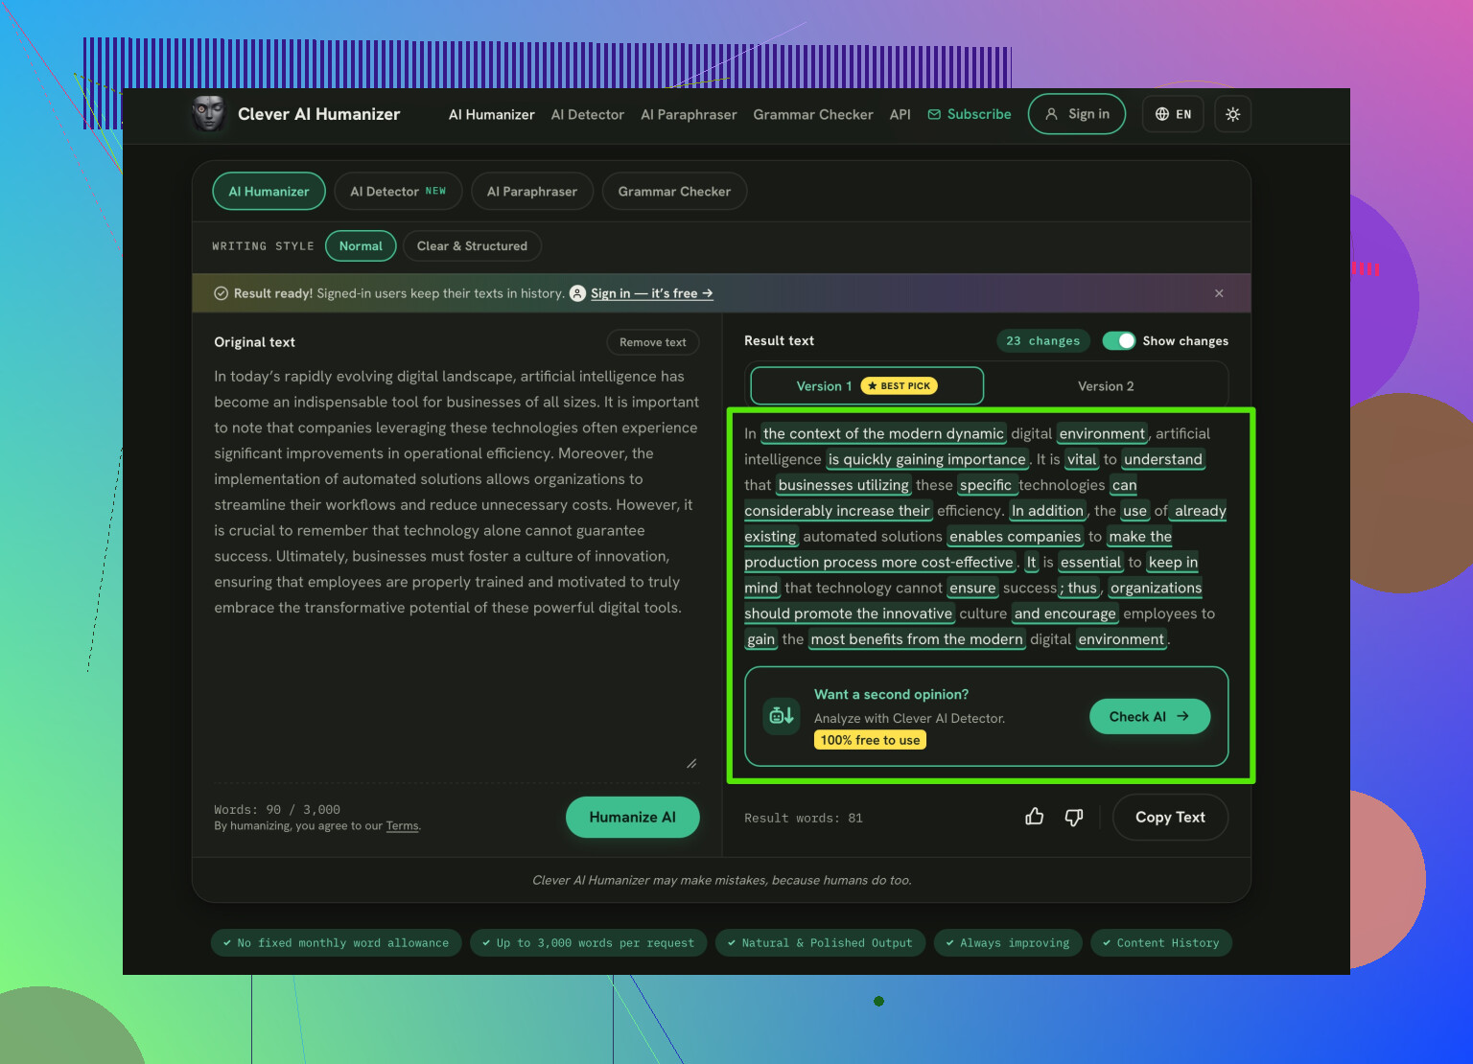
Task: Follow the 'Sign in — it's free' link
Action: point(652,293)
